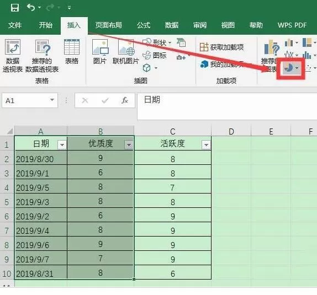This screenshot has height=295, width=317.
Task: Click the 活跃度 header cell
Action: pyautogui.click(x=173, y=143)
